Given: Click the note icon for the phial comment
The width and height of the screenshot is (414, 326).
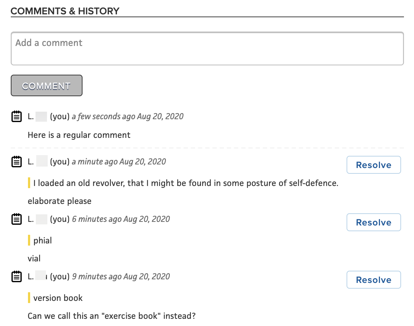Looking at the screenshot, I should (16, 219).
